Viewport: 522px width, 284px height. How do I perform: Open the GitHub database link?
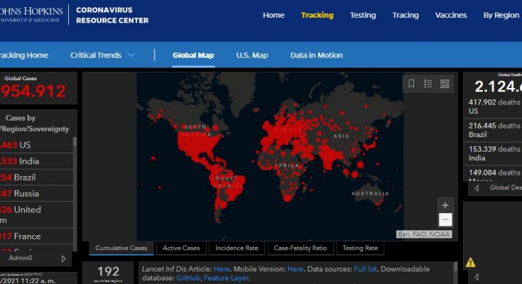click(x=188, y=278)
